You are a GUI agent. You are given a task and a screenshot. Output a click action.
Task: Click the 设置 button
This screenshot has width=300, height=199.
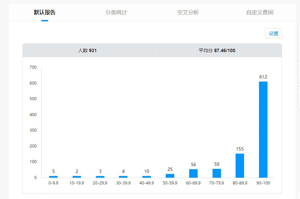273,34
